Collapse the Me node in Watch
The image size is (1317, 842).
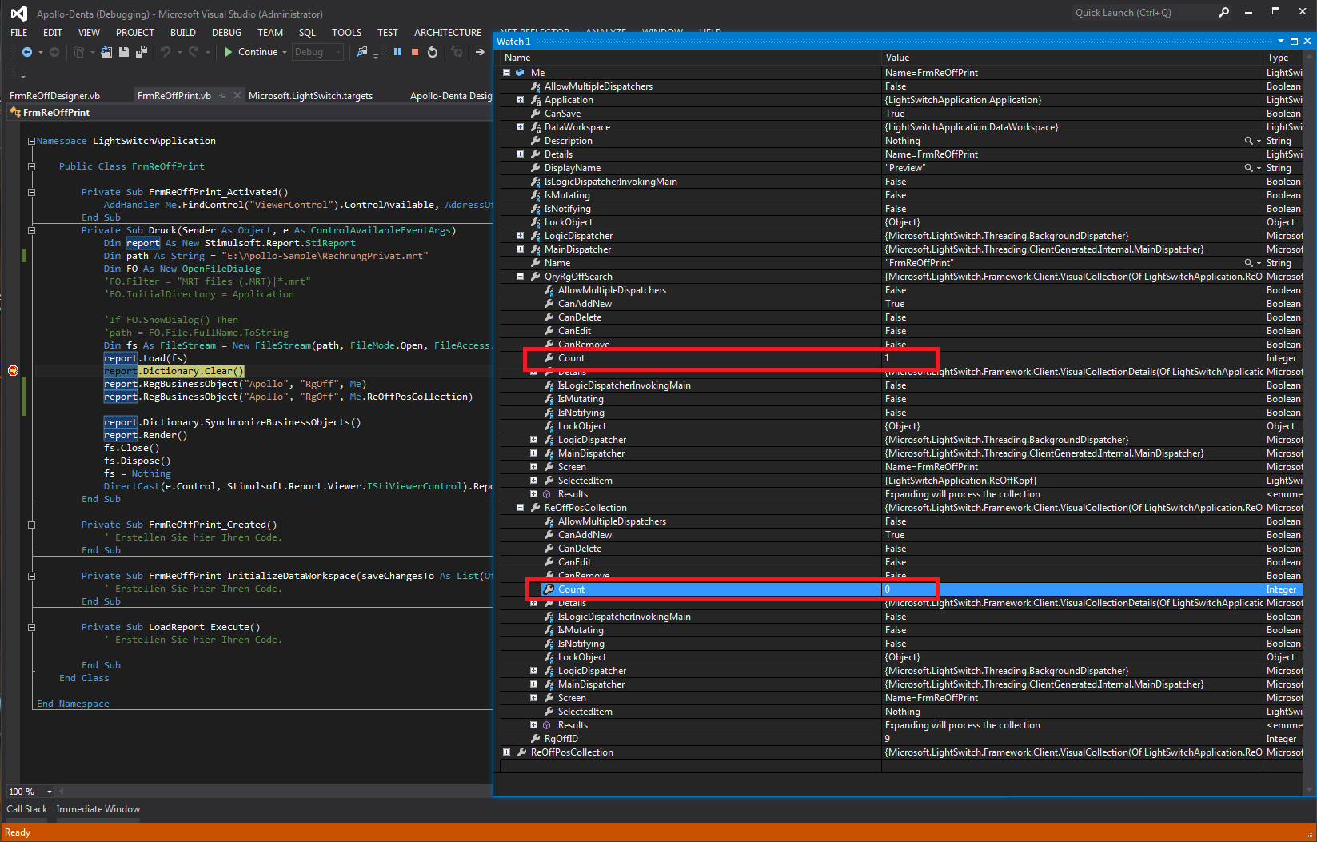(506, 72)
